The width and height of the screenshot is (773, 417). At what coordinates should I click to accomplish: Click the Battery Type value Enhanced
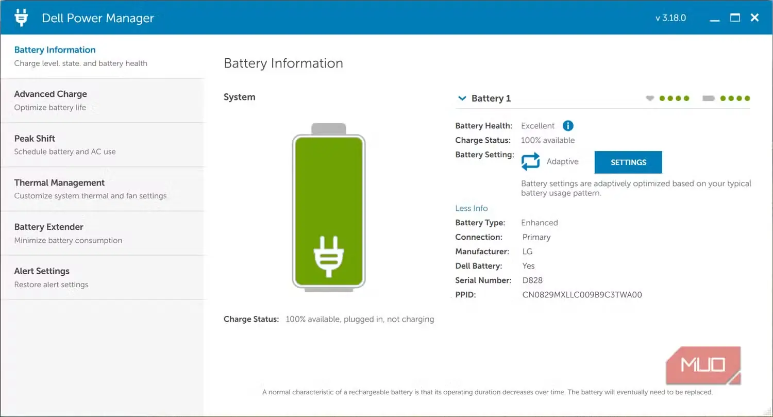540,223
